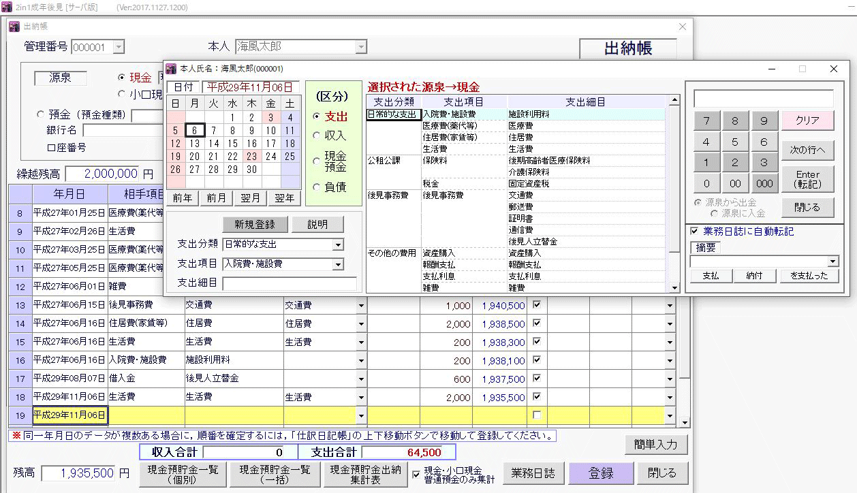Select day 23 in calendar
Viewport: 857px width, 493px height.
pos(251,156)
